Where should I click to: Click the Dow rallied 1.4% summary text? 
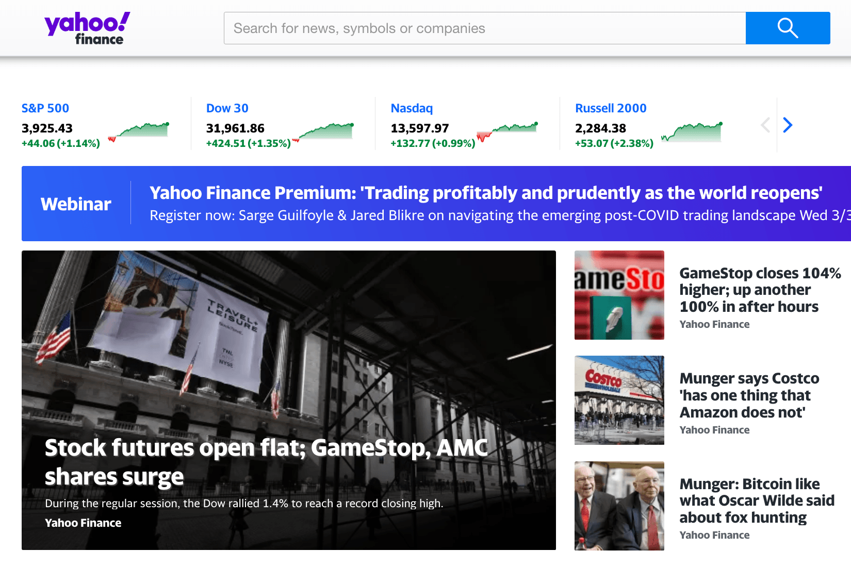(244, 504)
